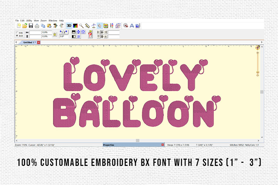The width and height of the screenshot is (278, 185).
Task: Click the rotation angle 0.0° field
Action: (x=64, y=36)
